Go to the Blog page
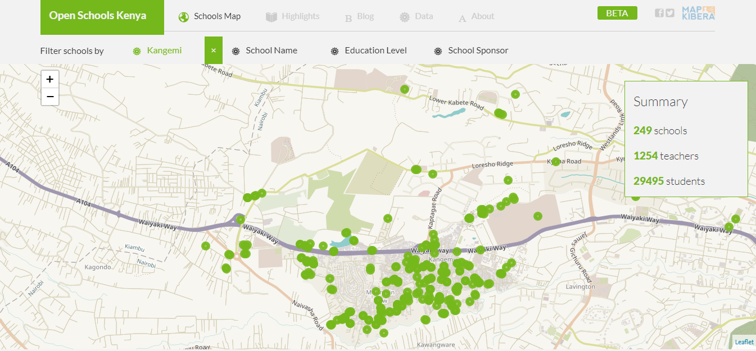 click(x=359, y=16)
